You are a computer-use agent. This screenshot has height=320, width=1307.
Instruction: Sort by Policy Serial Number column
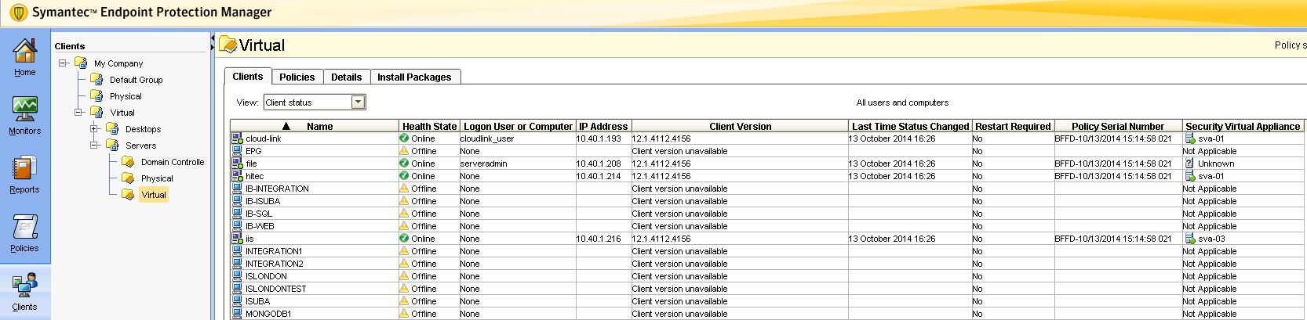(x=1118, y=126)
